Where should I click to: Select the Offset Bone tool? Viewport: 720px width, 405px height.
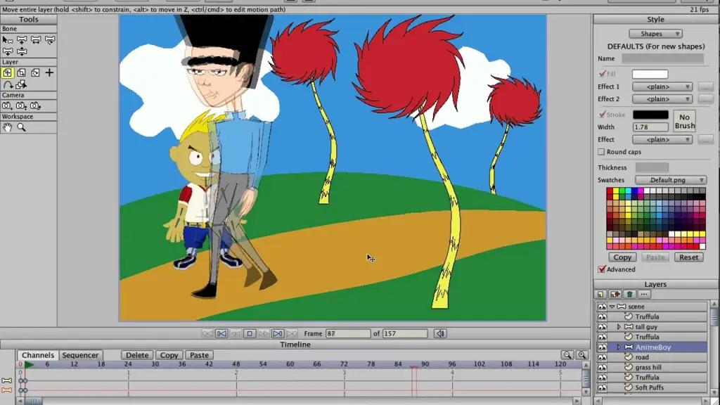(22, 51)
